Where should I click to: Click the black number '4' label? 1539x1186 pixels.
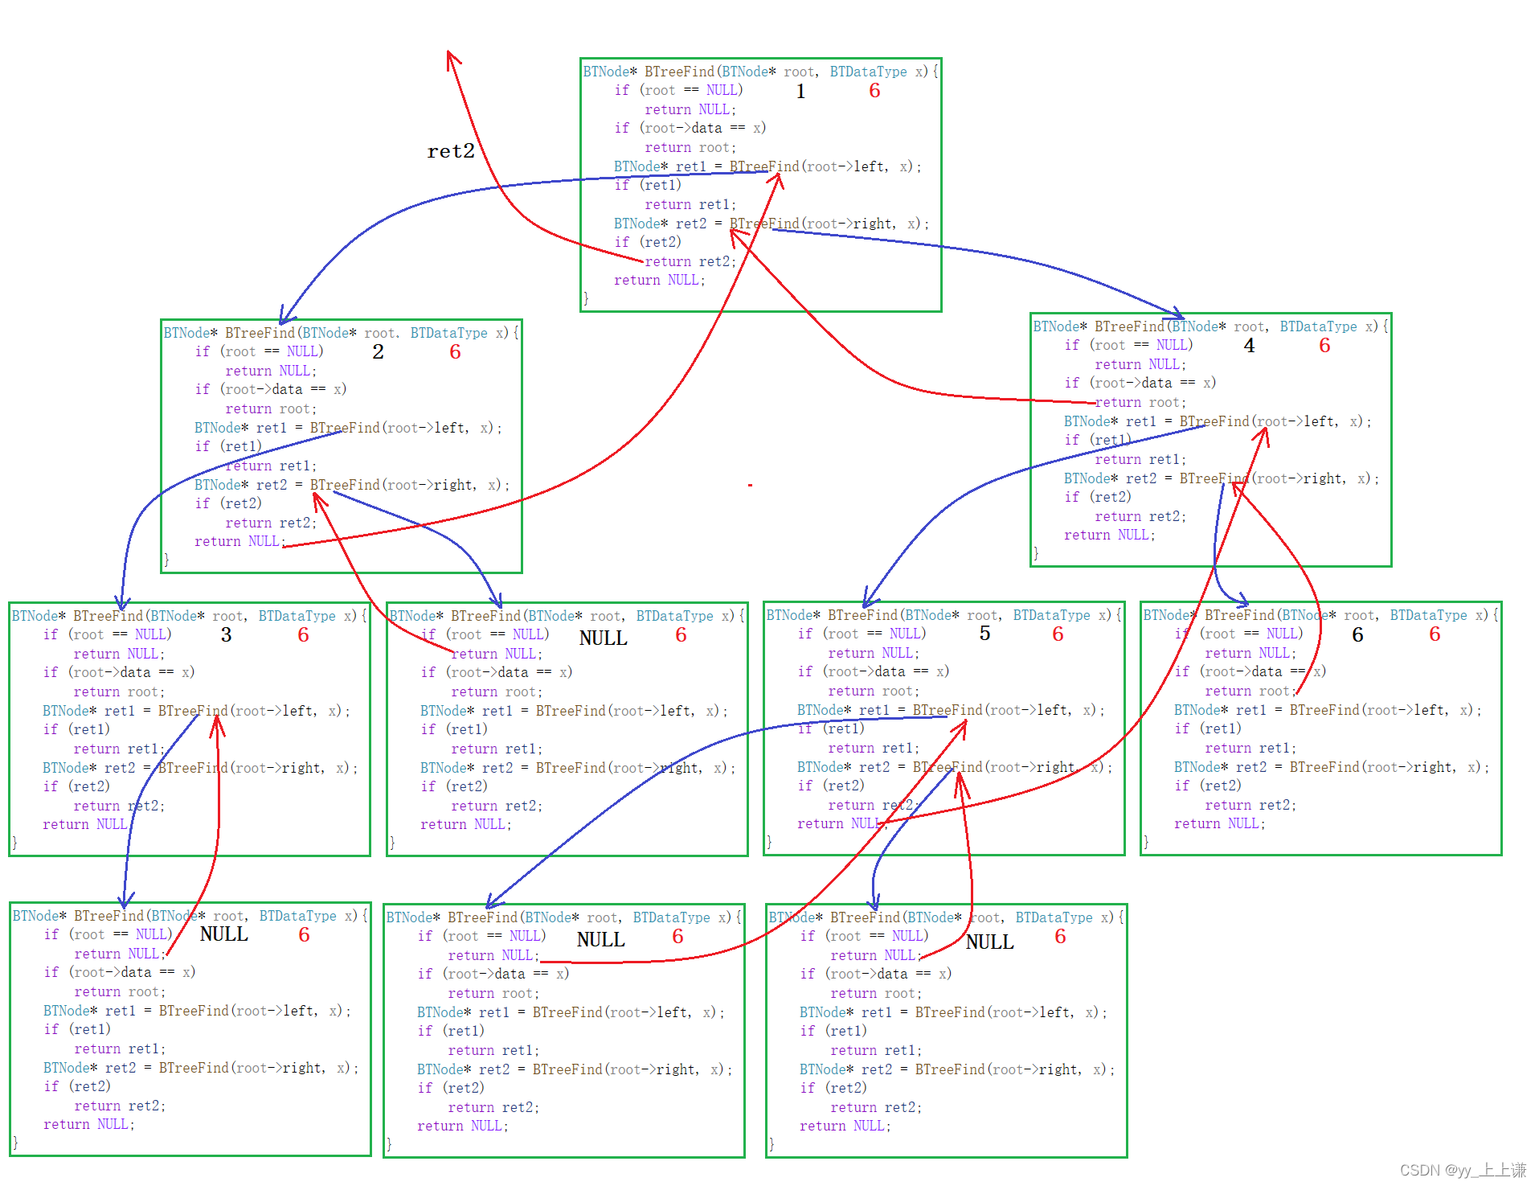(x=1249, y=346)
